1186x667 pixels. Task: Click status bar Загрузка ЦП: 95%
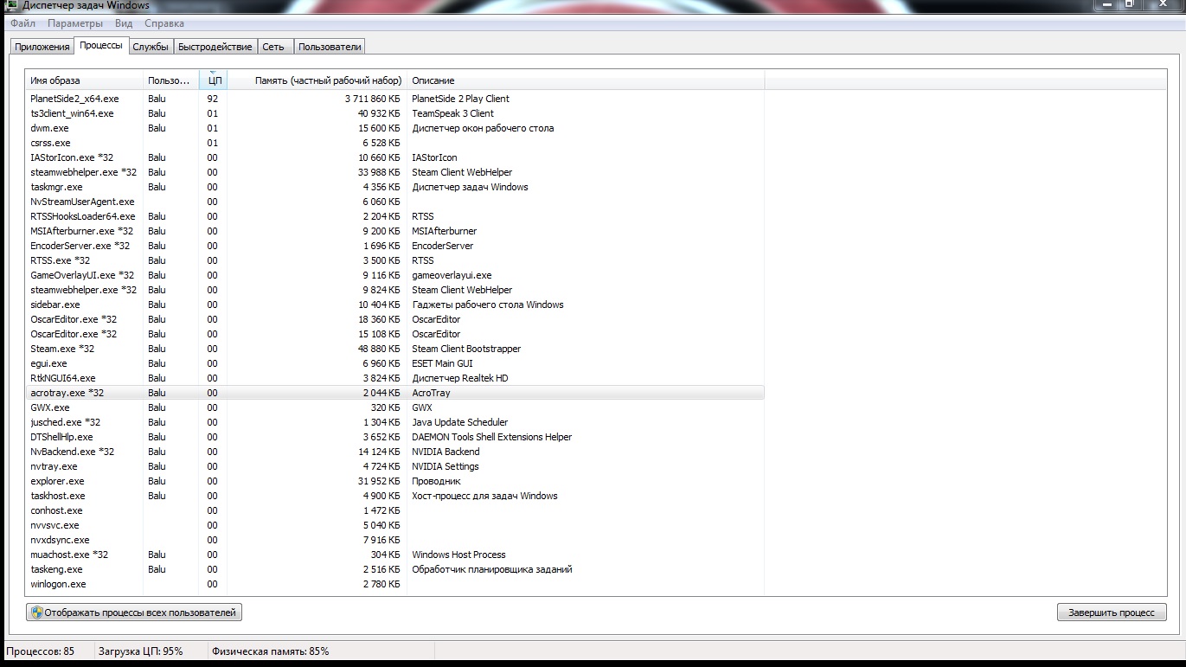140,651
